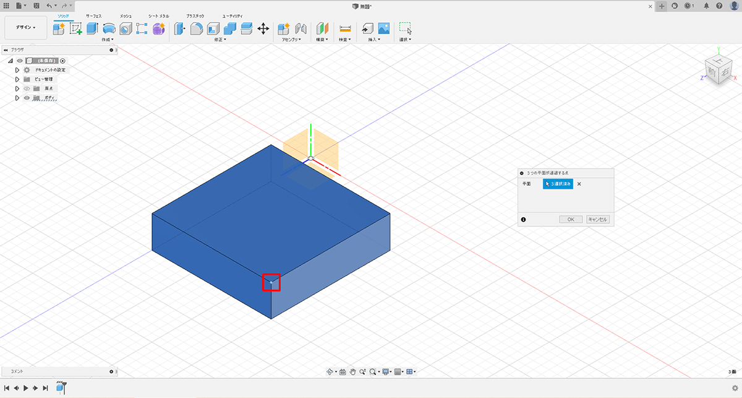Toggle visibility of the 原点 folder
Image resolution: width=742 pixels, height=398 pixels.
click(x=27, y=89)
